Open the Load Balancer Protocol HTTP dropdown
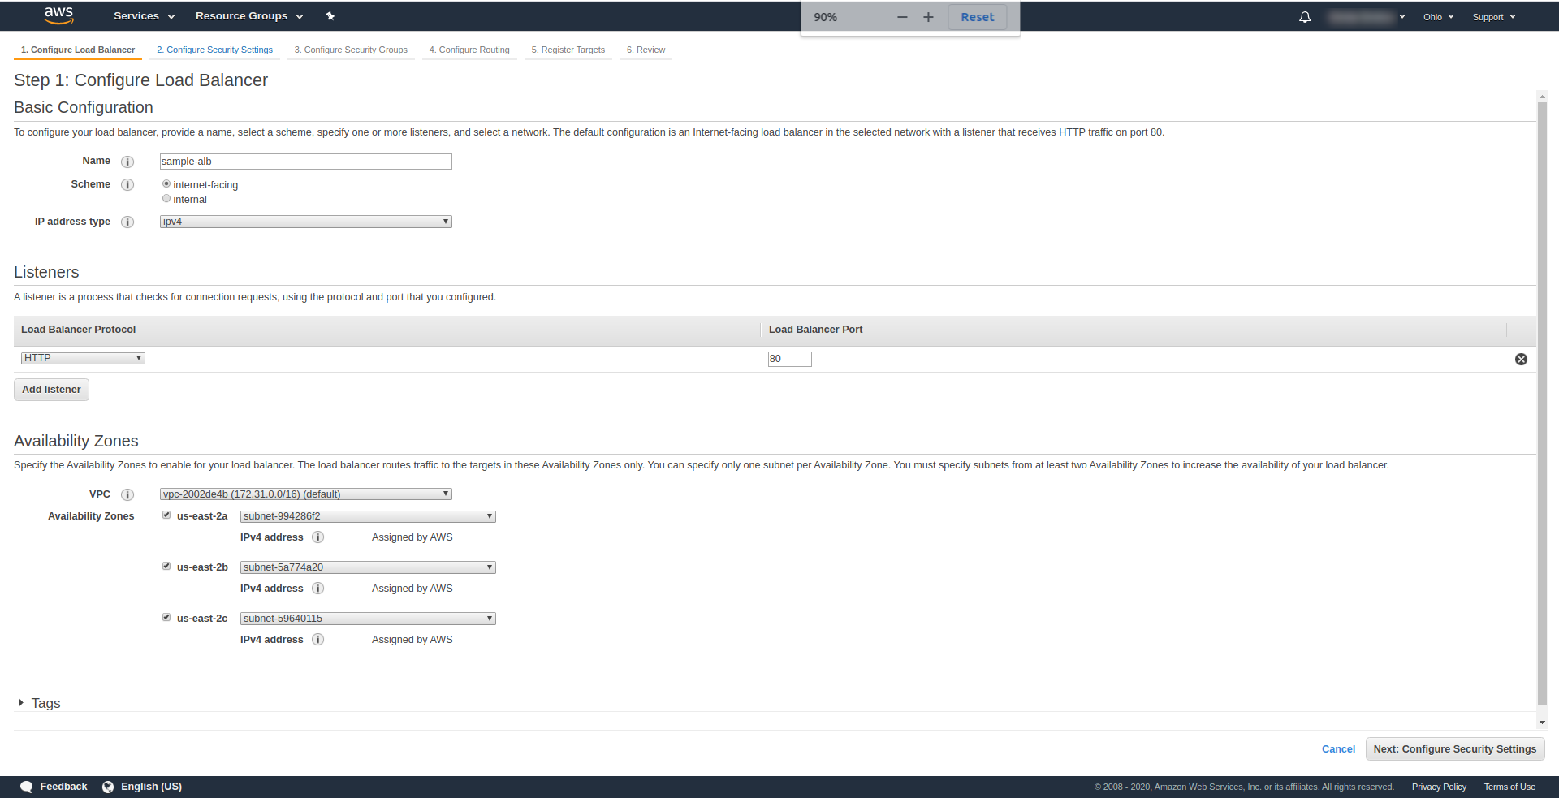The height and width of the screenshot is (798, 1559). 83,358
